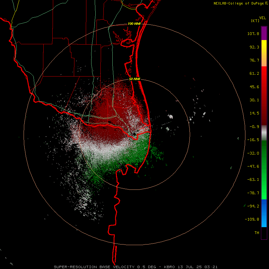Click the gray near-zero segment of color bar
This screenshot has width=269, height=269.
[264, 133]
